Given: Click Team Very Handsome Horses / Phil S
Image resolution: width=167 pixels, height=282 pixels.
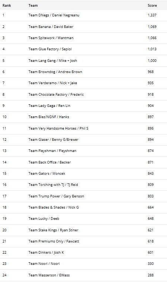Looking at the screenshot, I should 58,129.
